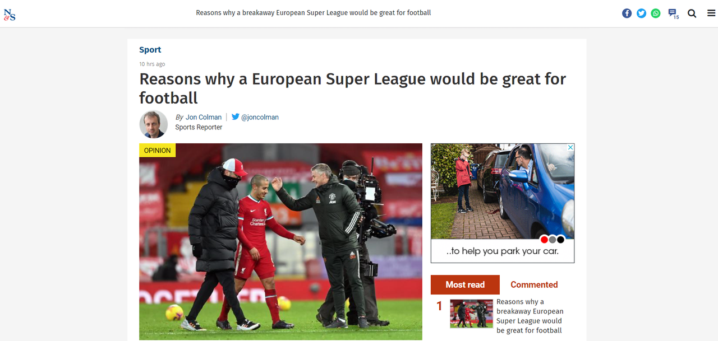The image size is (718, 341).
Task: Share article through WhatsApp icon
Action: [656, 13]
